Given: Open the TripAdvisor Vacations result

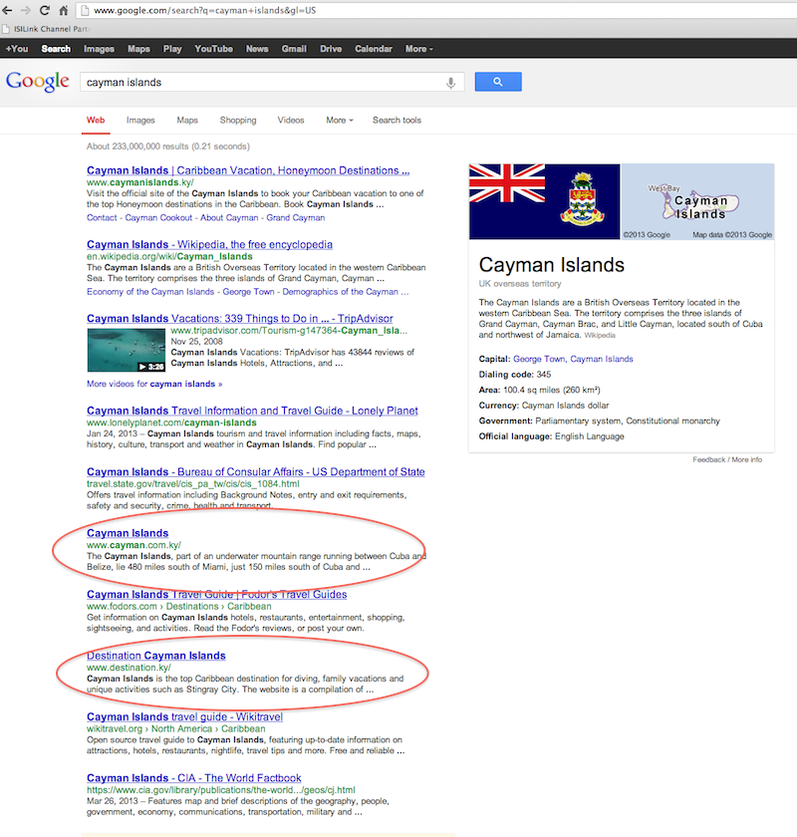Looking at the screenshot, I should pos(240,318).
